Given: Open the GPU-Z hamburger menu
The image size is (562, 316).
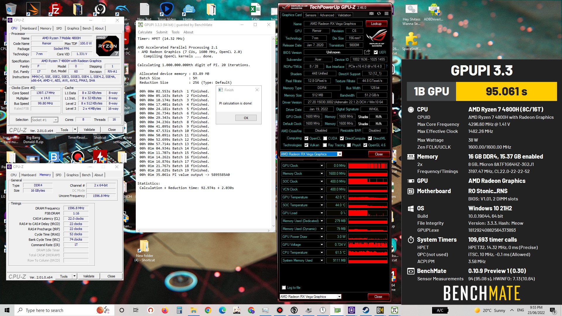Looking at the screenshot, I should point(386,14).
